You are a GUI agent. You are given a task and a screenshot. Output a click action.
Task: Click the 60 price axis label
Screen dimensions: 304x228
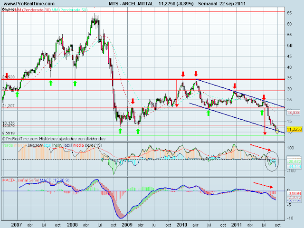[289, 24]
